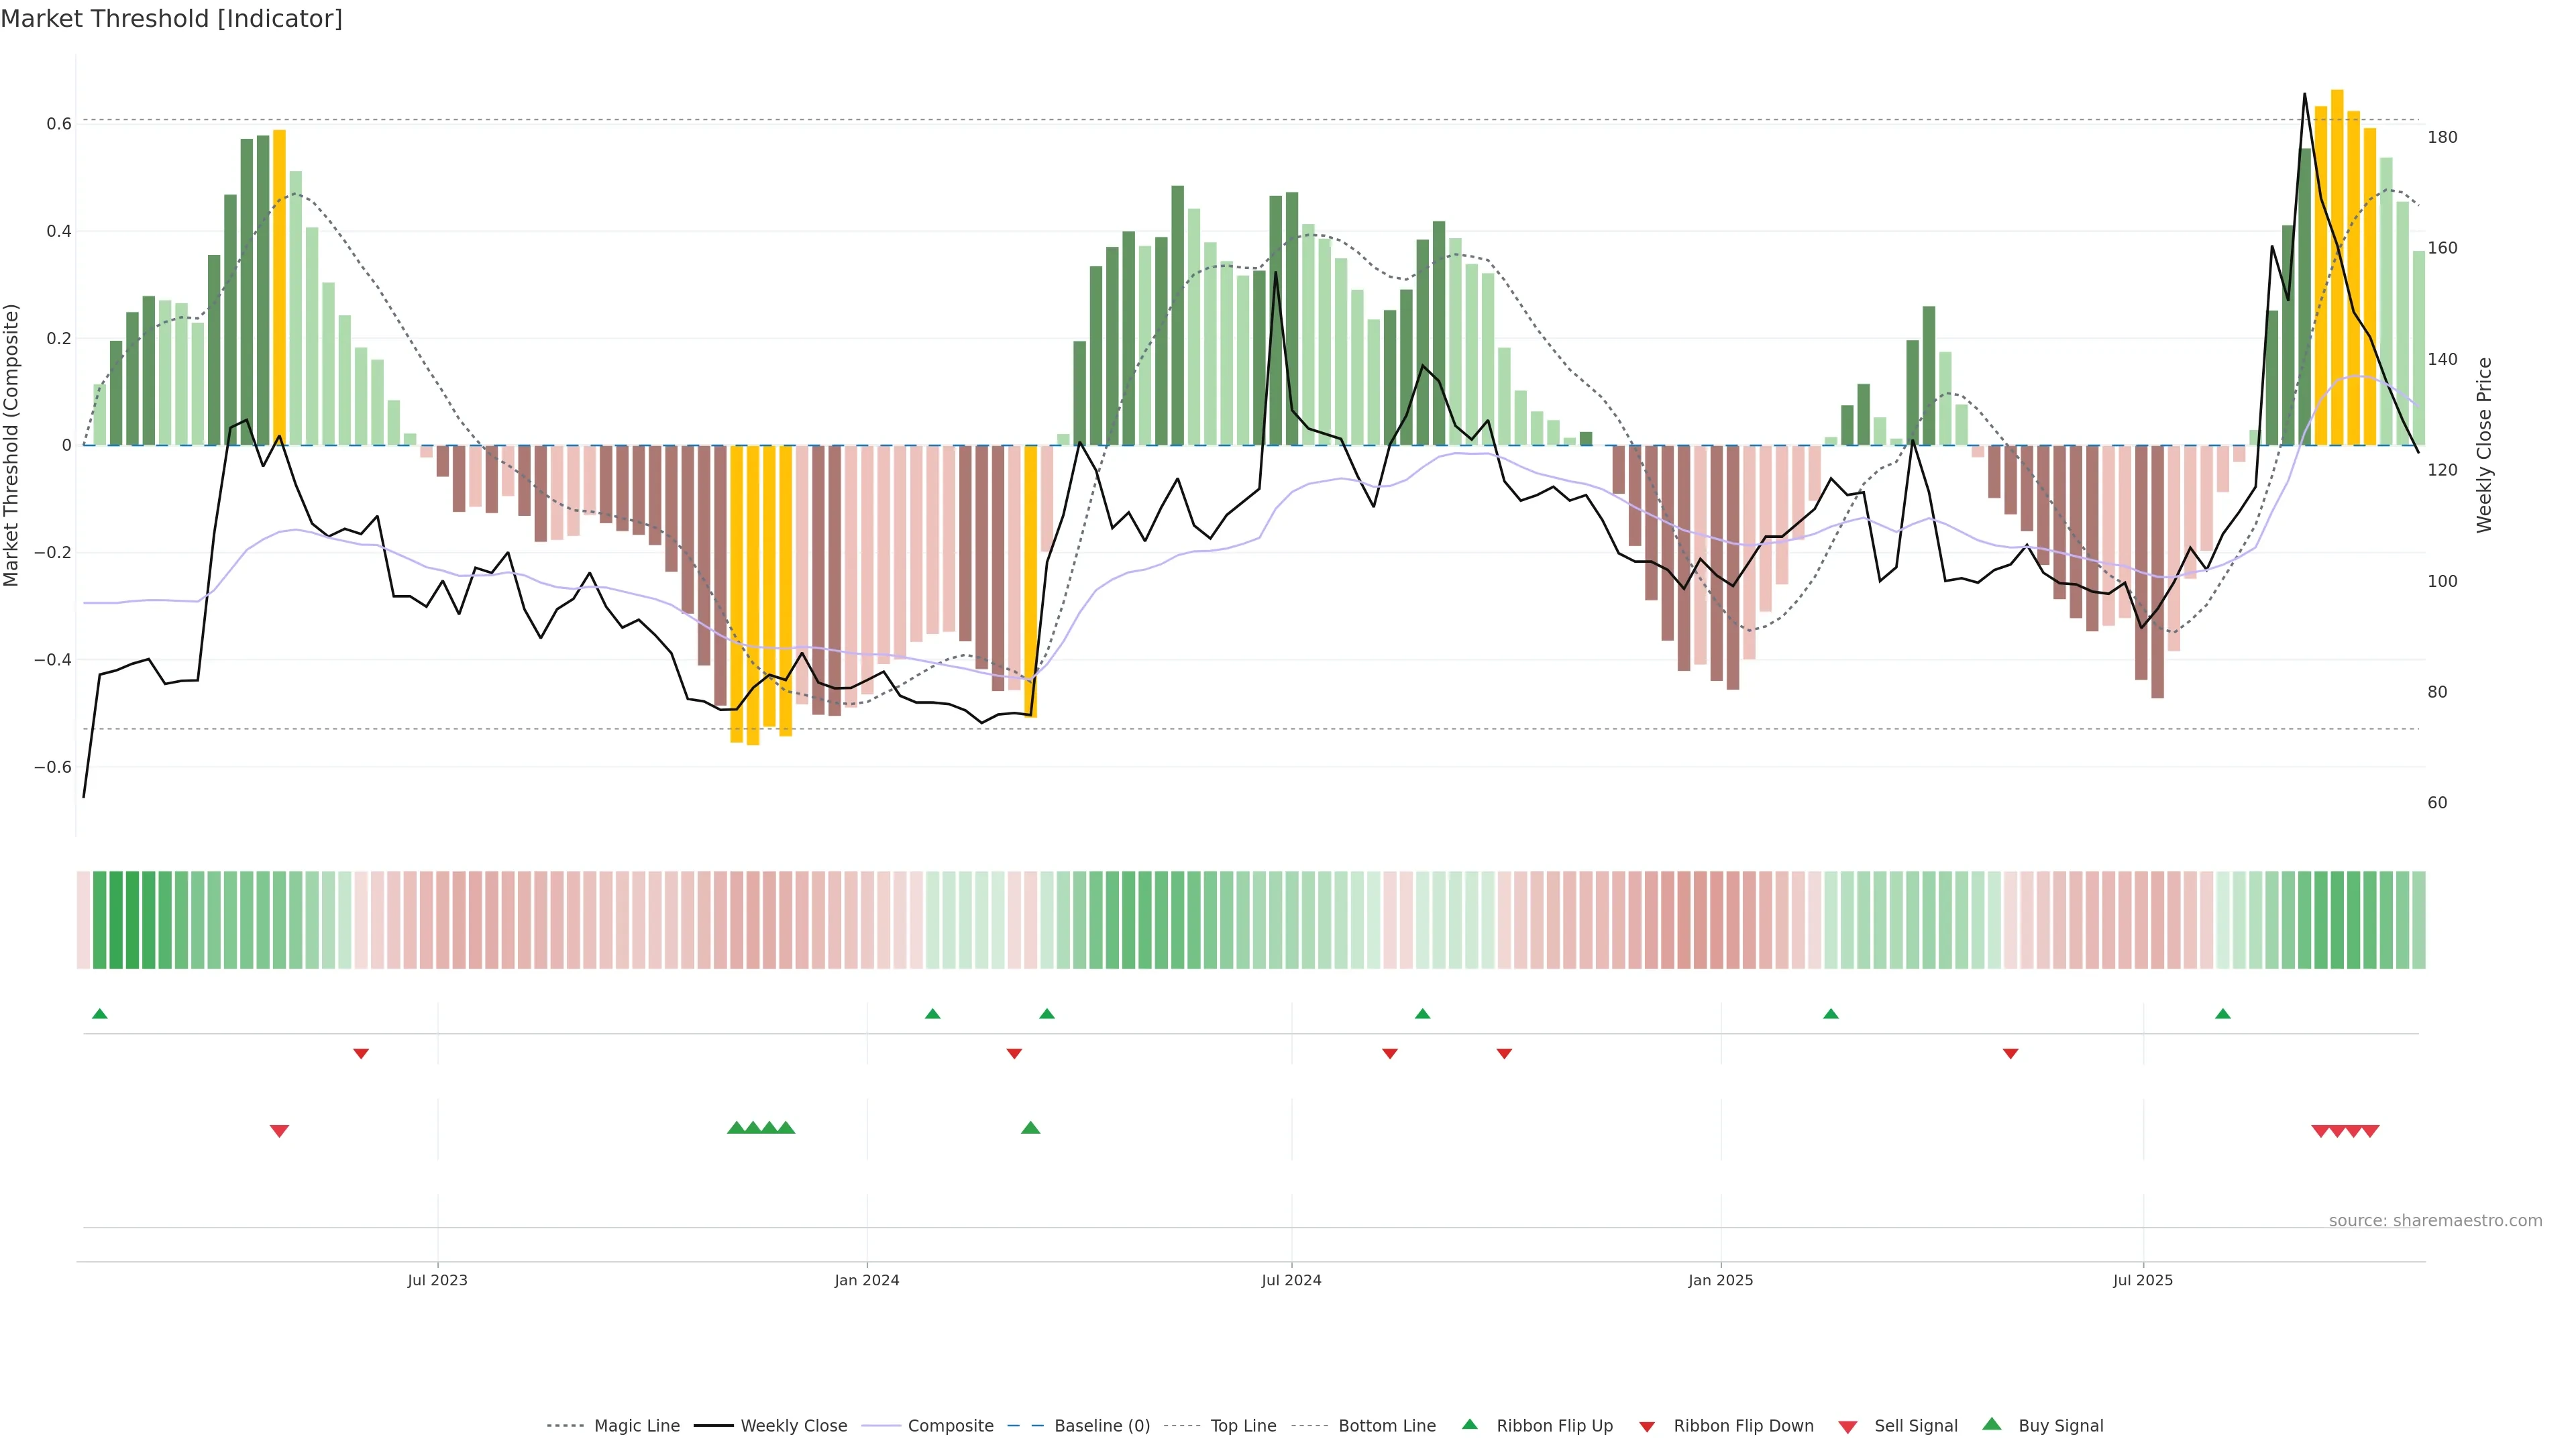
Task: Click the Jul 2025 axis label
Action: pos(2143,1280)
